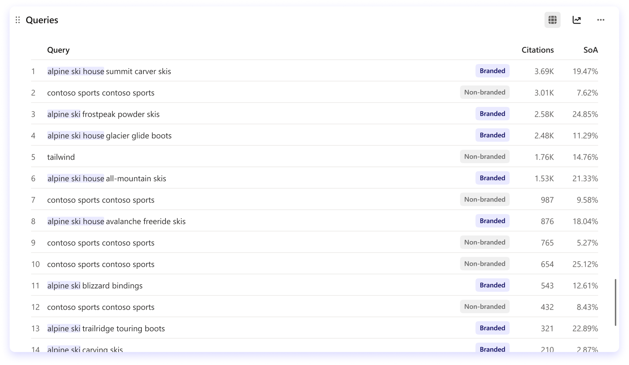The height and width of the screenshot is (365, 629).
Task: Select 'alpine ski trailridge touring boots' query
Action: tap(106, 328)
